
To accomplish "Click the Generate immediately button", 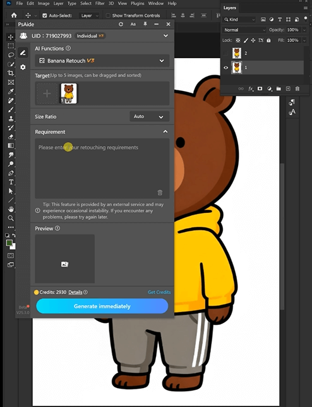I will tap(102, 306).
